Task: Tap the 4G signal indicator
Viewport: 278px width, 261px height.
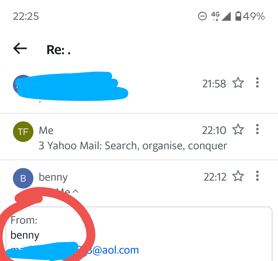Action: pos(215,16)
